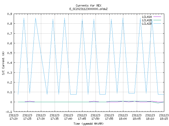Click the LCL41B legend label

pyautogui.click(x=147, y=20)
